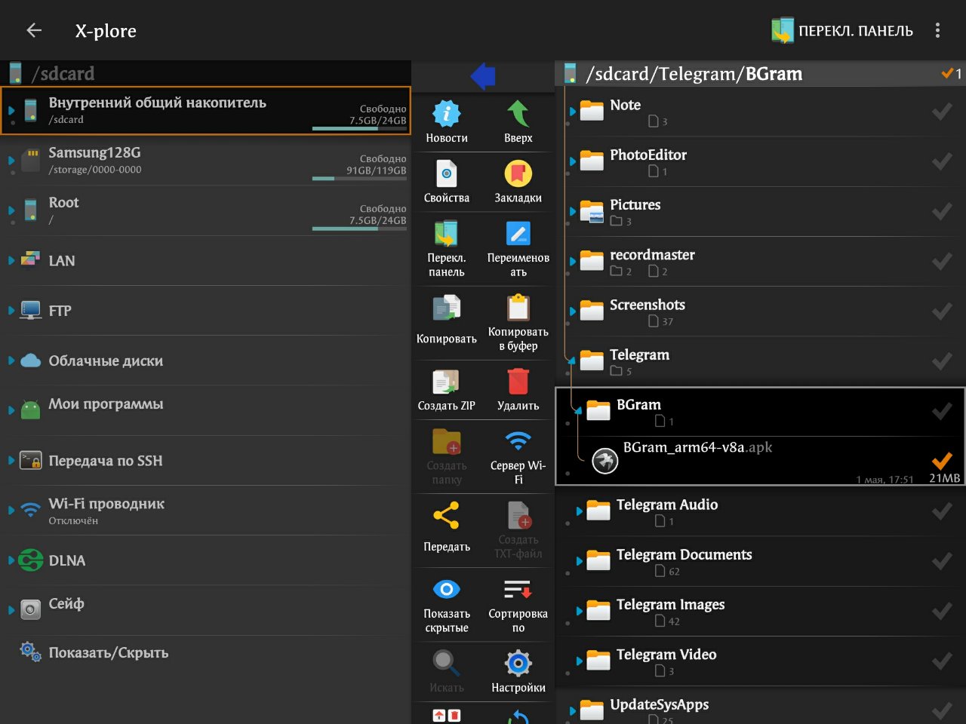Tap the Передать share icon

click(x=447, y=517)
